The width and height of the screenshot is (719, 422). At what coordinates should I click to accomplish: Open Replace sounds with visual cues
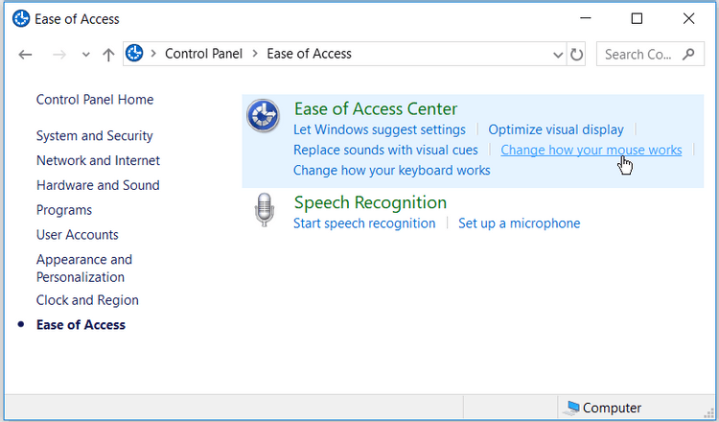point(385,150)
